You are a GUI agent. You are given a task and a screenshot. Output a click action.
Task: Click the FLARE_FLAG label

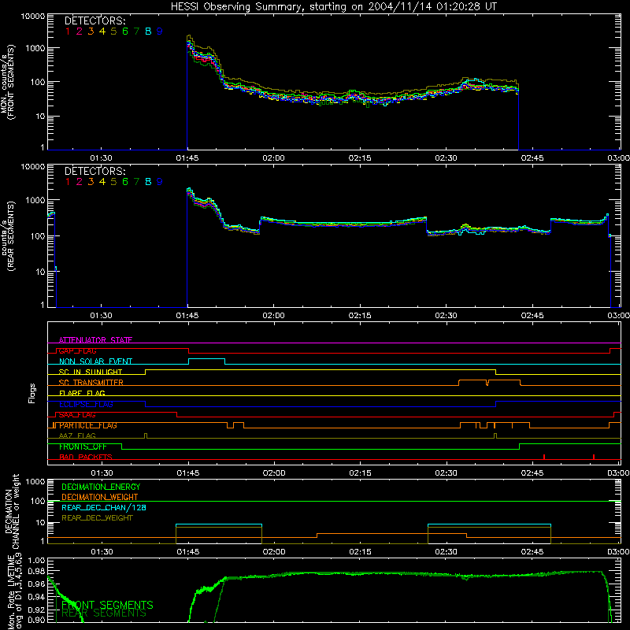click(x=82, y=393)
